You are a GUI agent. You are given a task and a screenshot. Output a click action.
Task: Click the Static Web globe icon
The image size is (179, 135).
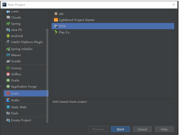(8, 107)
